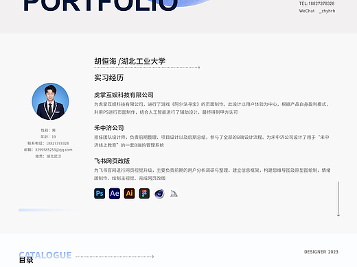Click the name heading 胡恒海 /湖北工业大学
This screenshot has height=267, width=357.
130,61
